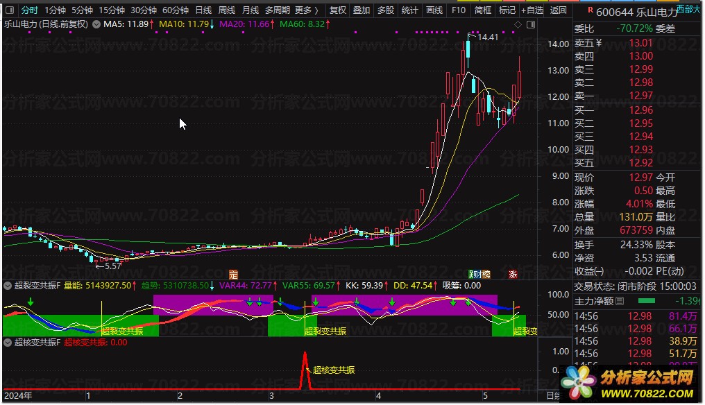Click the 换手 24.33% value

pos(637,245)
